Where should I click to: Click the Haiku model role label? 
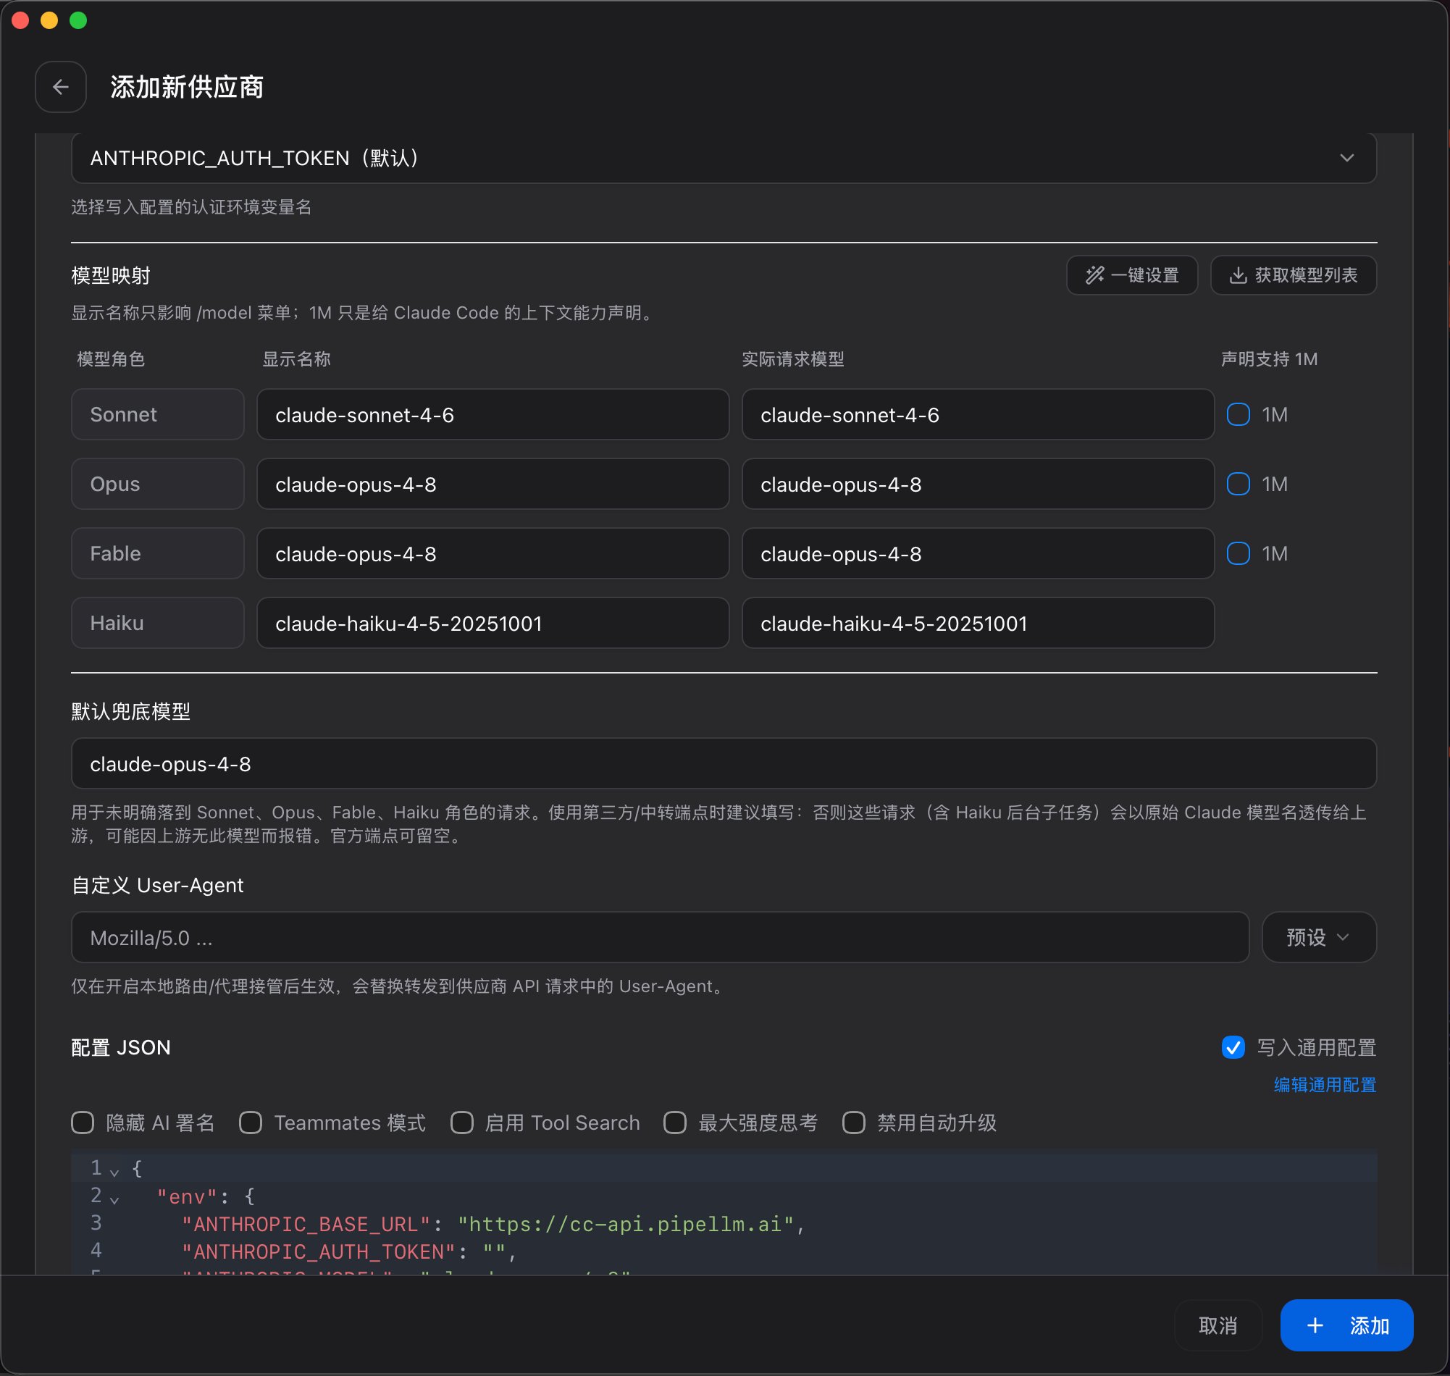pyautogui.click(x=158, y=624)
